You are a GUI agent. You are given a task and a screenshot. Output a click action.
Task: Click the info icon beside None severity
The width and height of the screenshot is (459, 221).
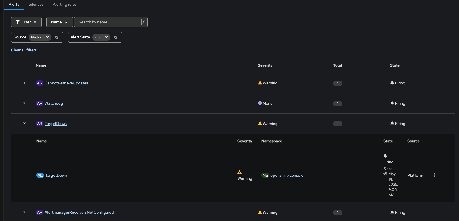[x=260, y=103]
